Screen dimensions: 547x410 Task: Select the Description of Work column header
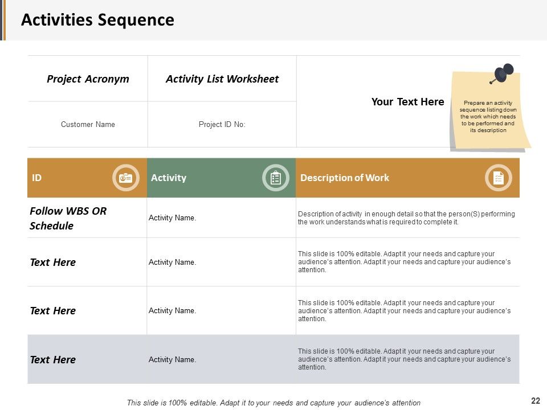[x=407, y=178]
